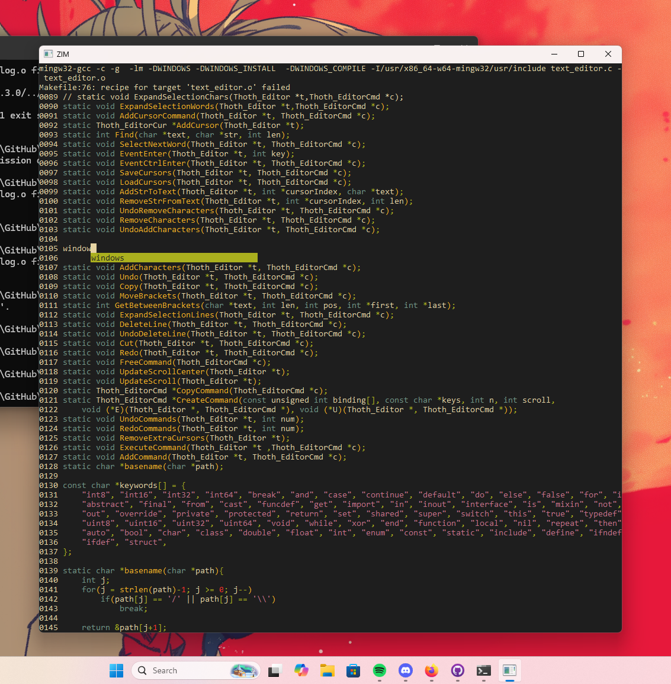
Task: Switch to the Terminal taskbar icon
Action: [483, 670]
